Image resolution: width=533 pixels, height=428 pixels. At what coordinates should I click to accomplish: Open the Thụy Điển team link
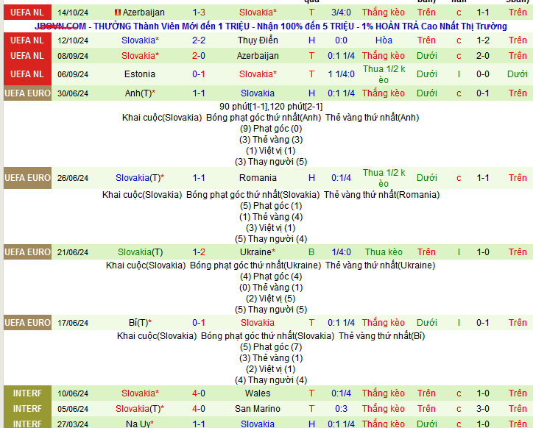(258, 40)
